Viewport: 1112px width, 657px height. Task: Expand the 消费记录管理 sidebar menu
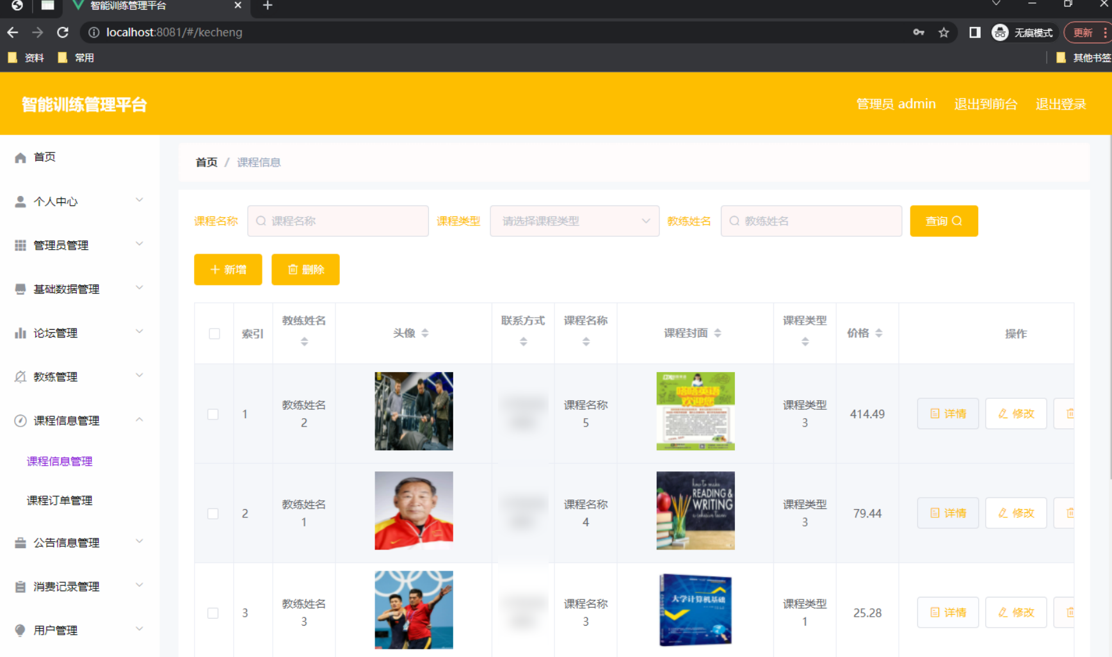click(79, 587)
